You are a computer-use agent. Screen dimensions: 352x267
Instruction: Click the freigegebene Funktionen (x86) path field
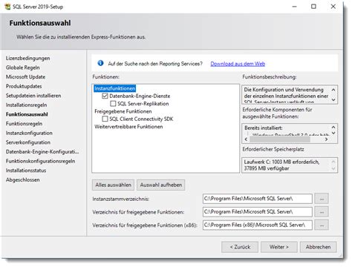point(258,225)
